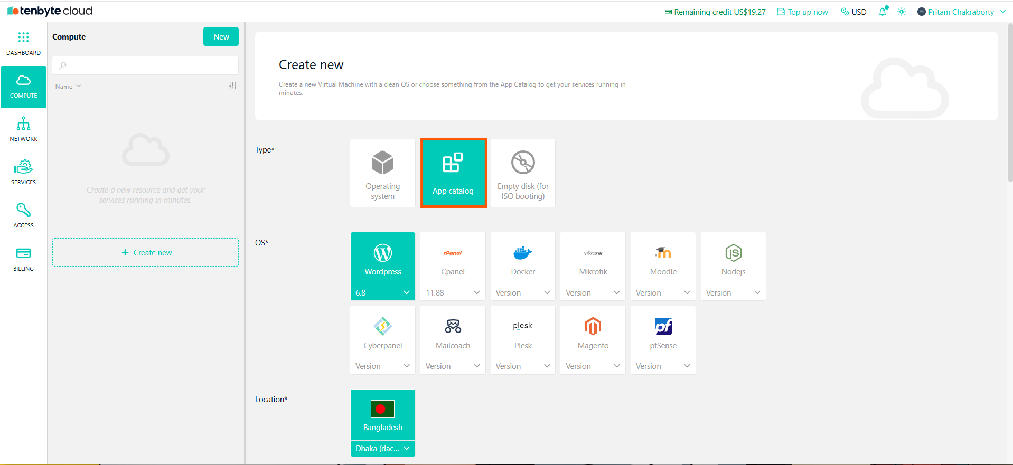Click the Plesk logo icon

point(523,326)
